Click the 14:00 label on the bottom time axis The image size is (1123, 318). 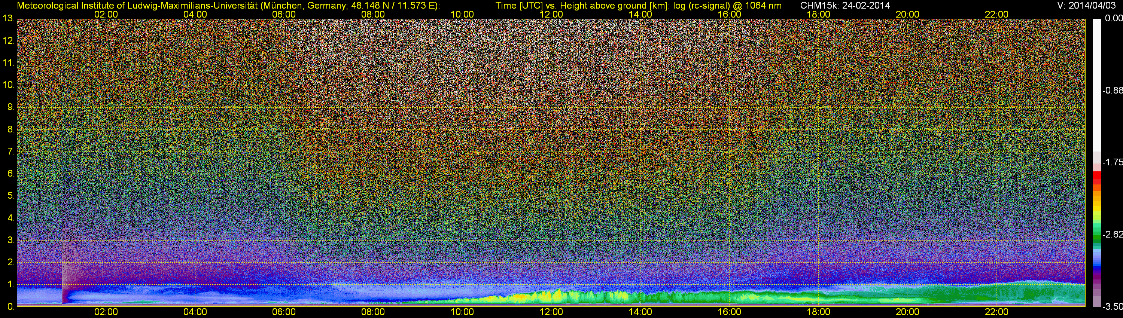[x=640, y=312]
